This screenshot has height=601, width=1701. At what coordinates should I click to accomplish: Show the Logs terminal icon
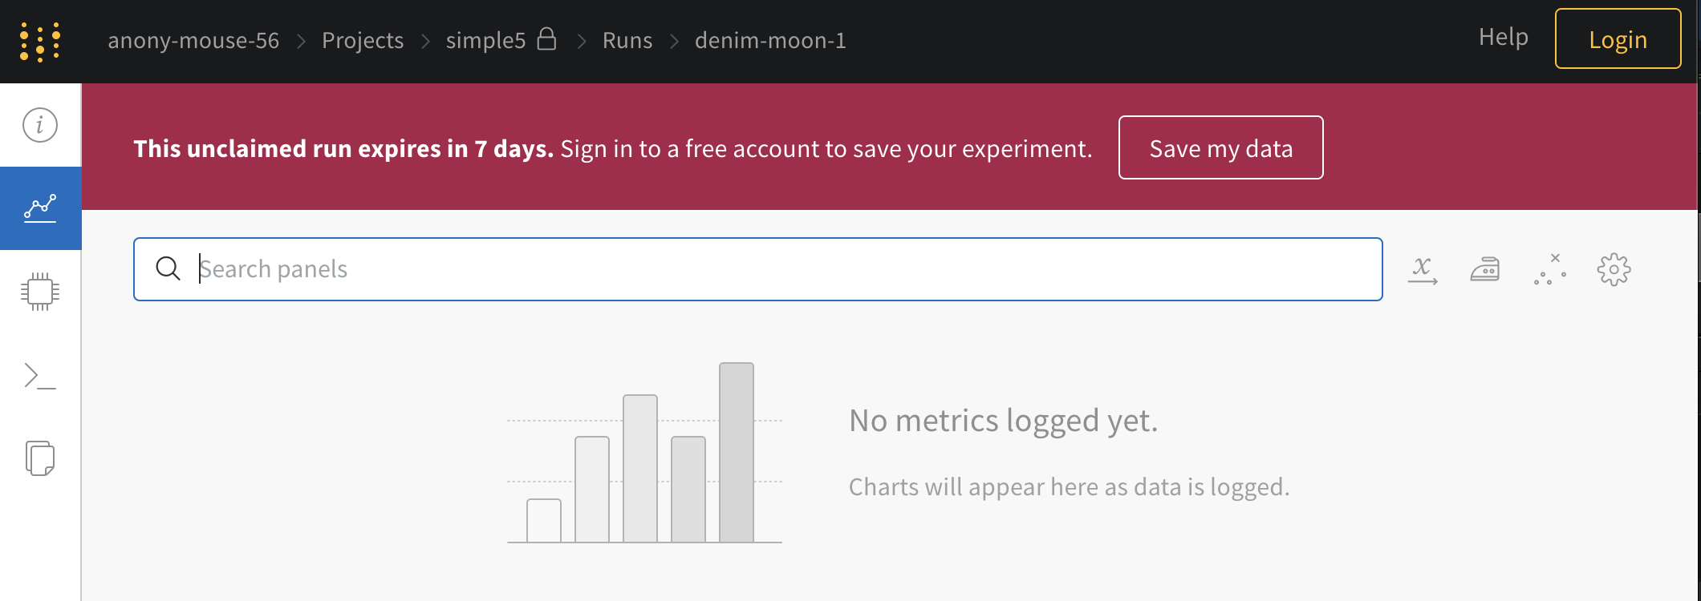[x=40, y=375]
